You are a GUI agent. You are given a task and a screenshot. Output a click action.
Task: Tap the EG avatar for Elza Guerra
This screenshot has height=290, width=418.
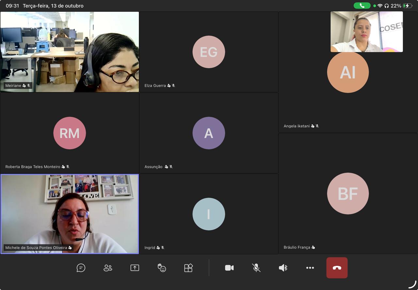coord(209,52)
